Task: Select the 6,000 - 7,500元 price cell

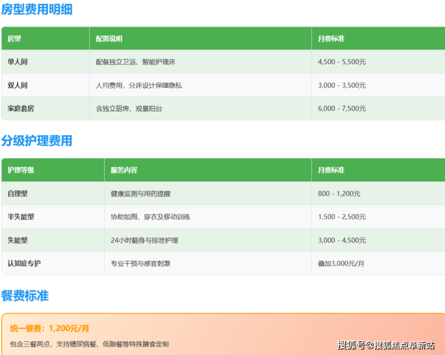Action: coord(342,109)
